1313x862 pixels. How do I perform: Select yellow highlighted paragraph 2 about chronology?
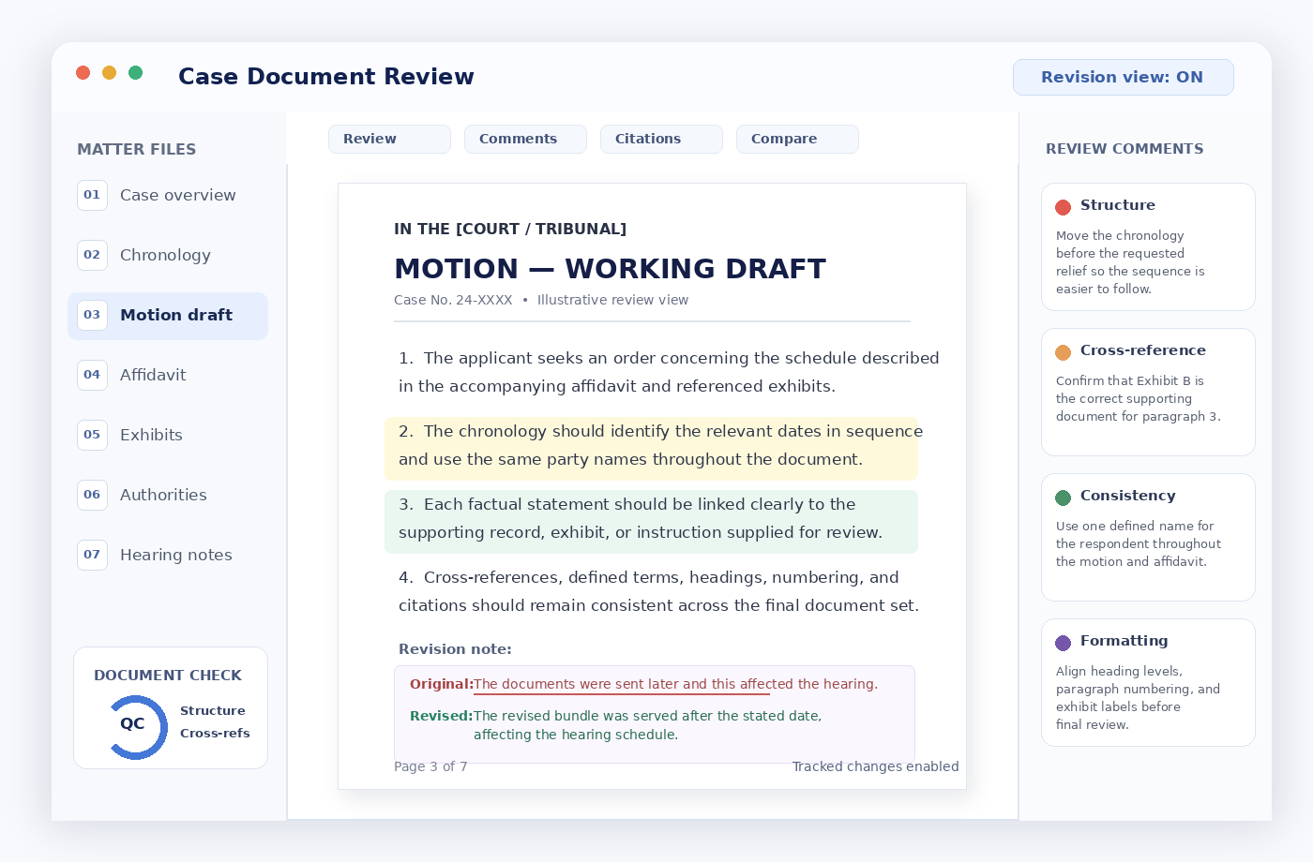[651, 449]
